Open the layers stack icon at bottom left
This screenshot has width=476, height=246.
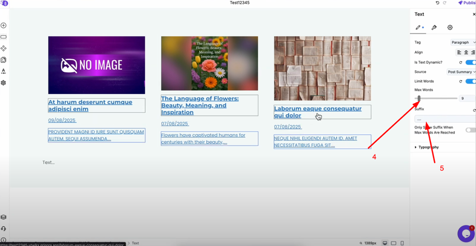[x=4, y=217]
